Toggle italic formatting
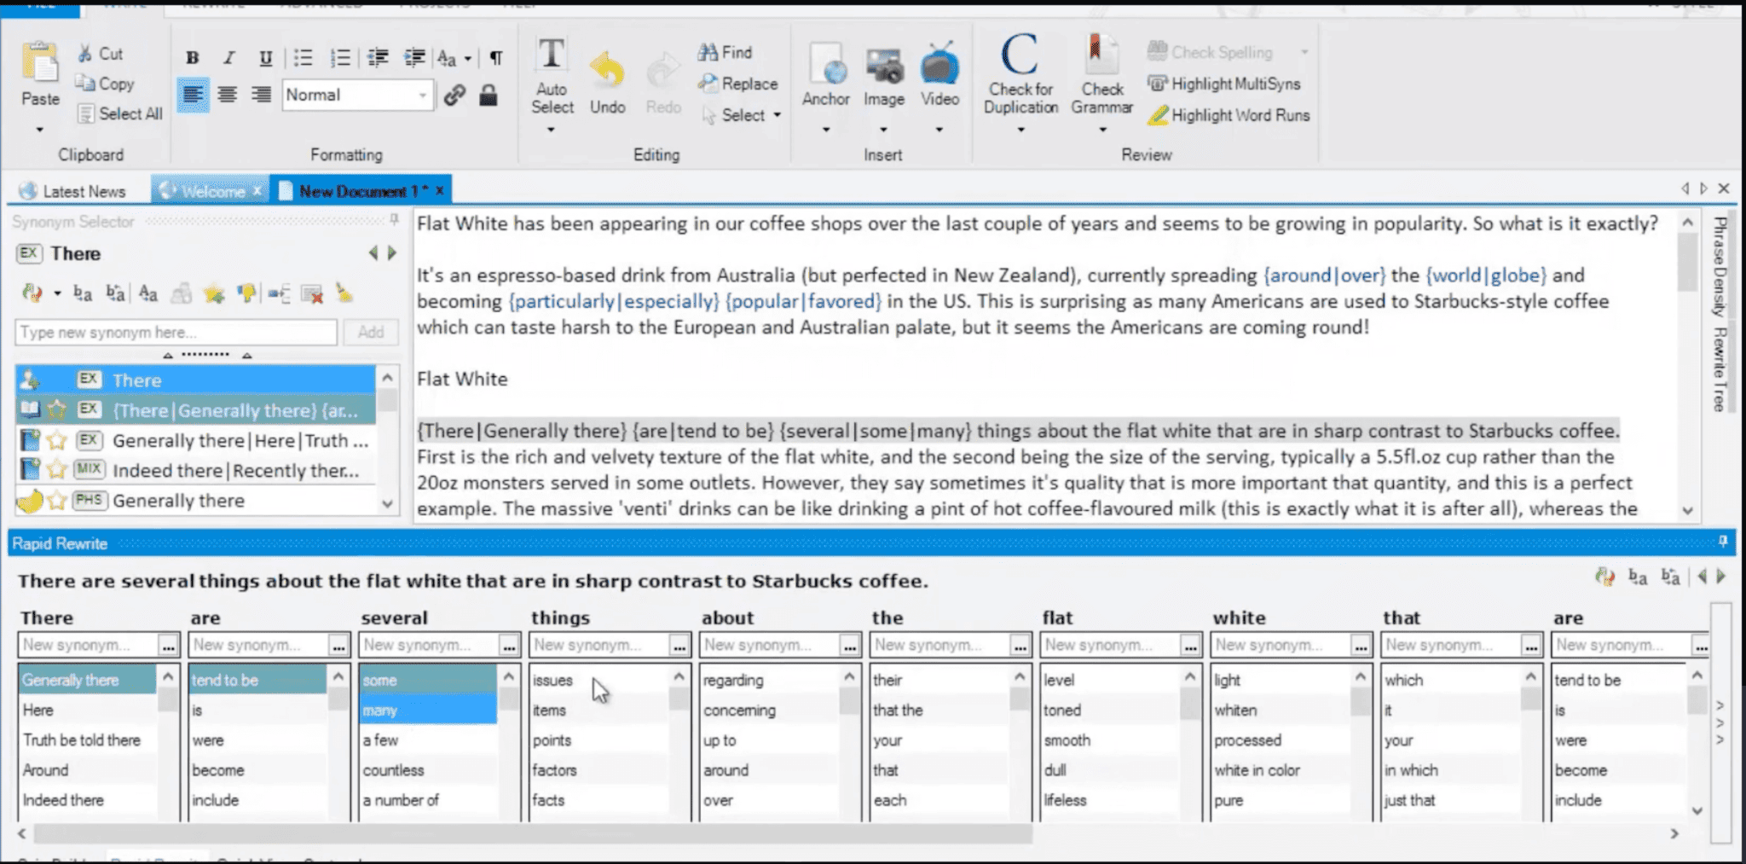1746x864 pixels. (x=228, y=57)
